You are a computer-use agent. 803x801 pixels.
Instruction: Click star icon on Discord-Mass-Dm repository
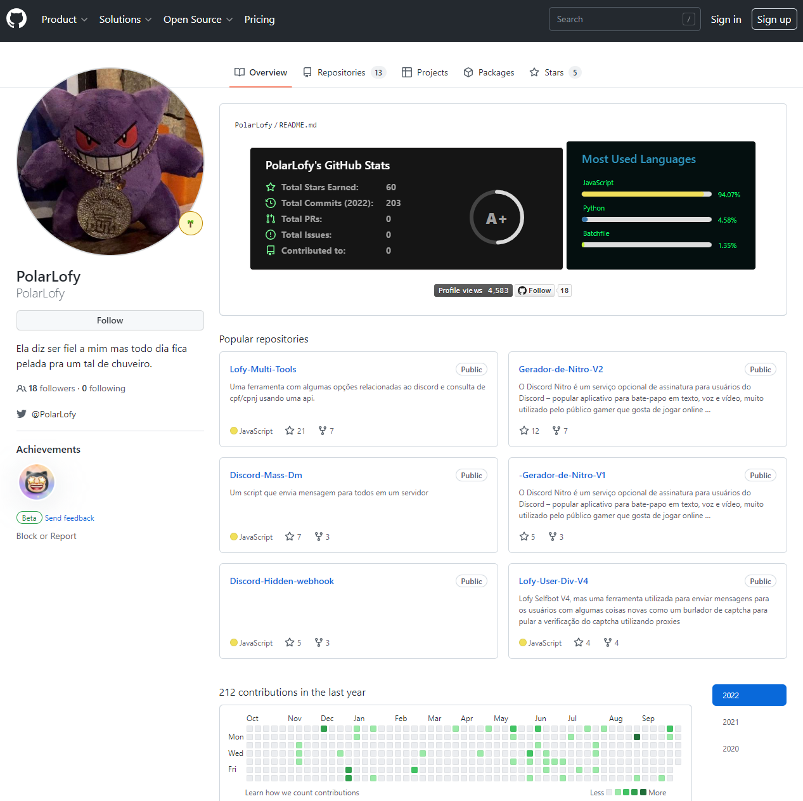tap(290, 537)
